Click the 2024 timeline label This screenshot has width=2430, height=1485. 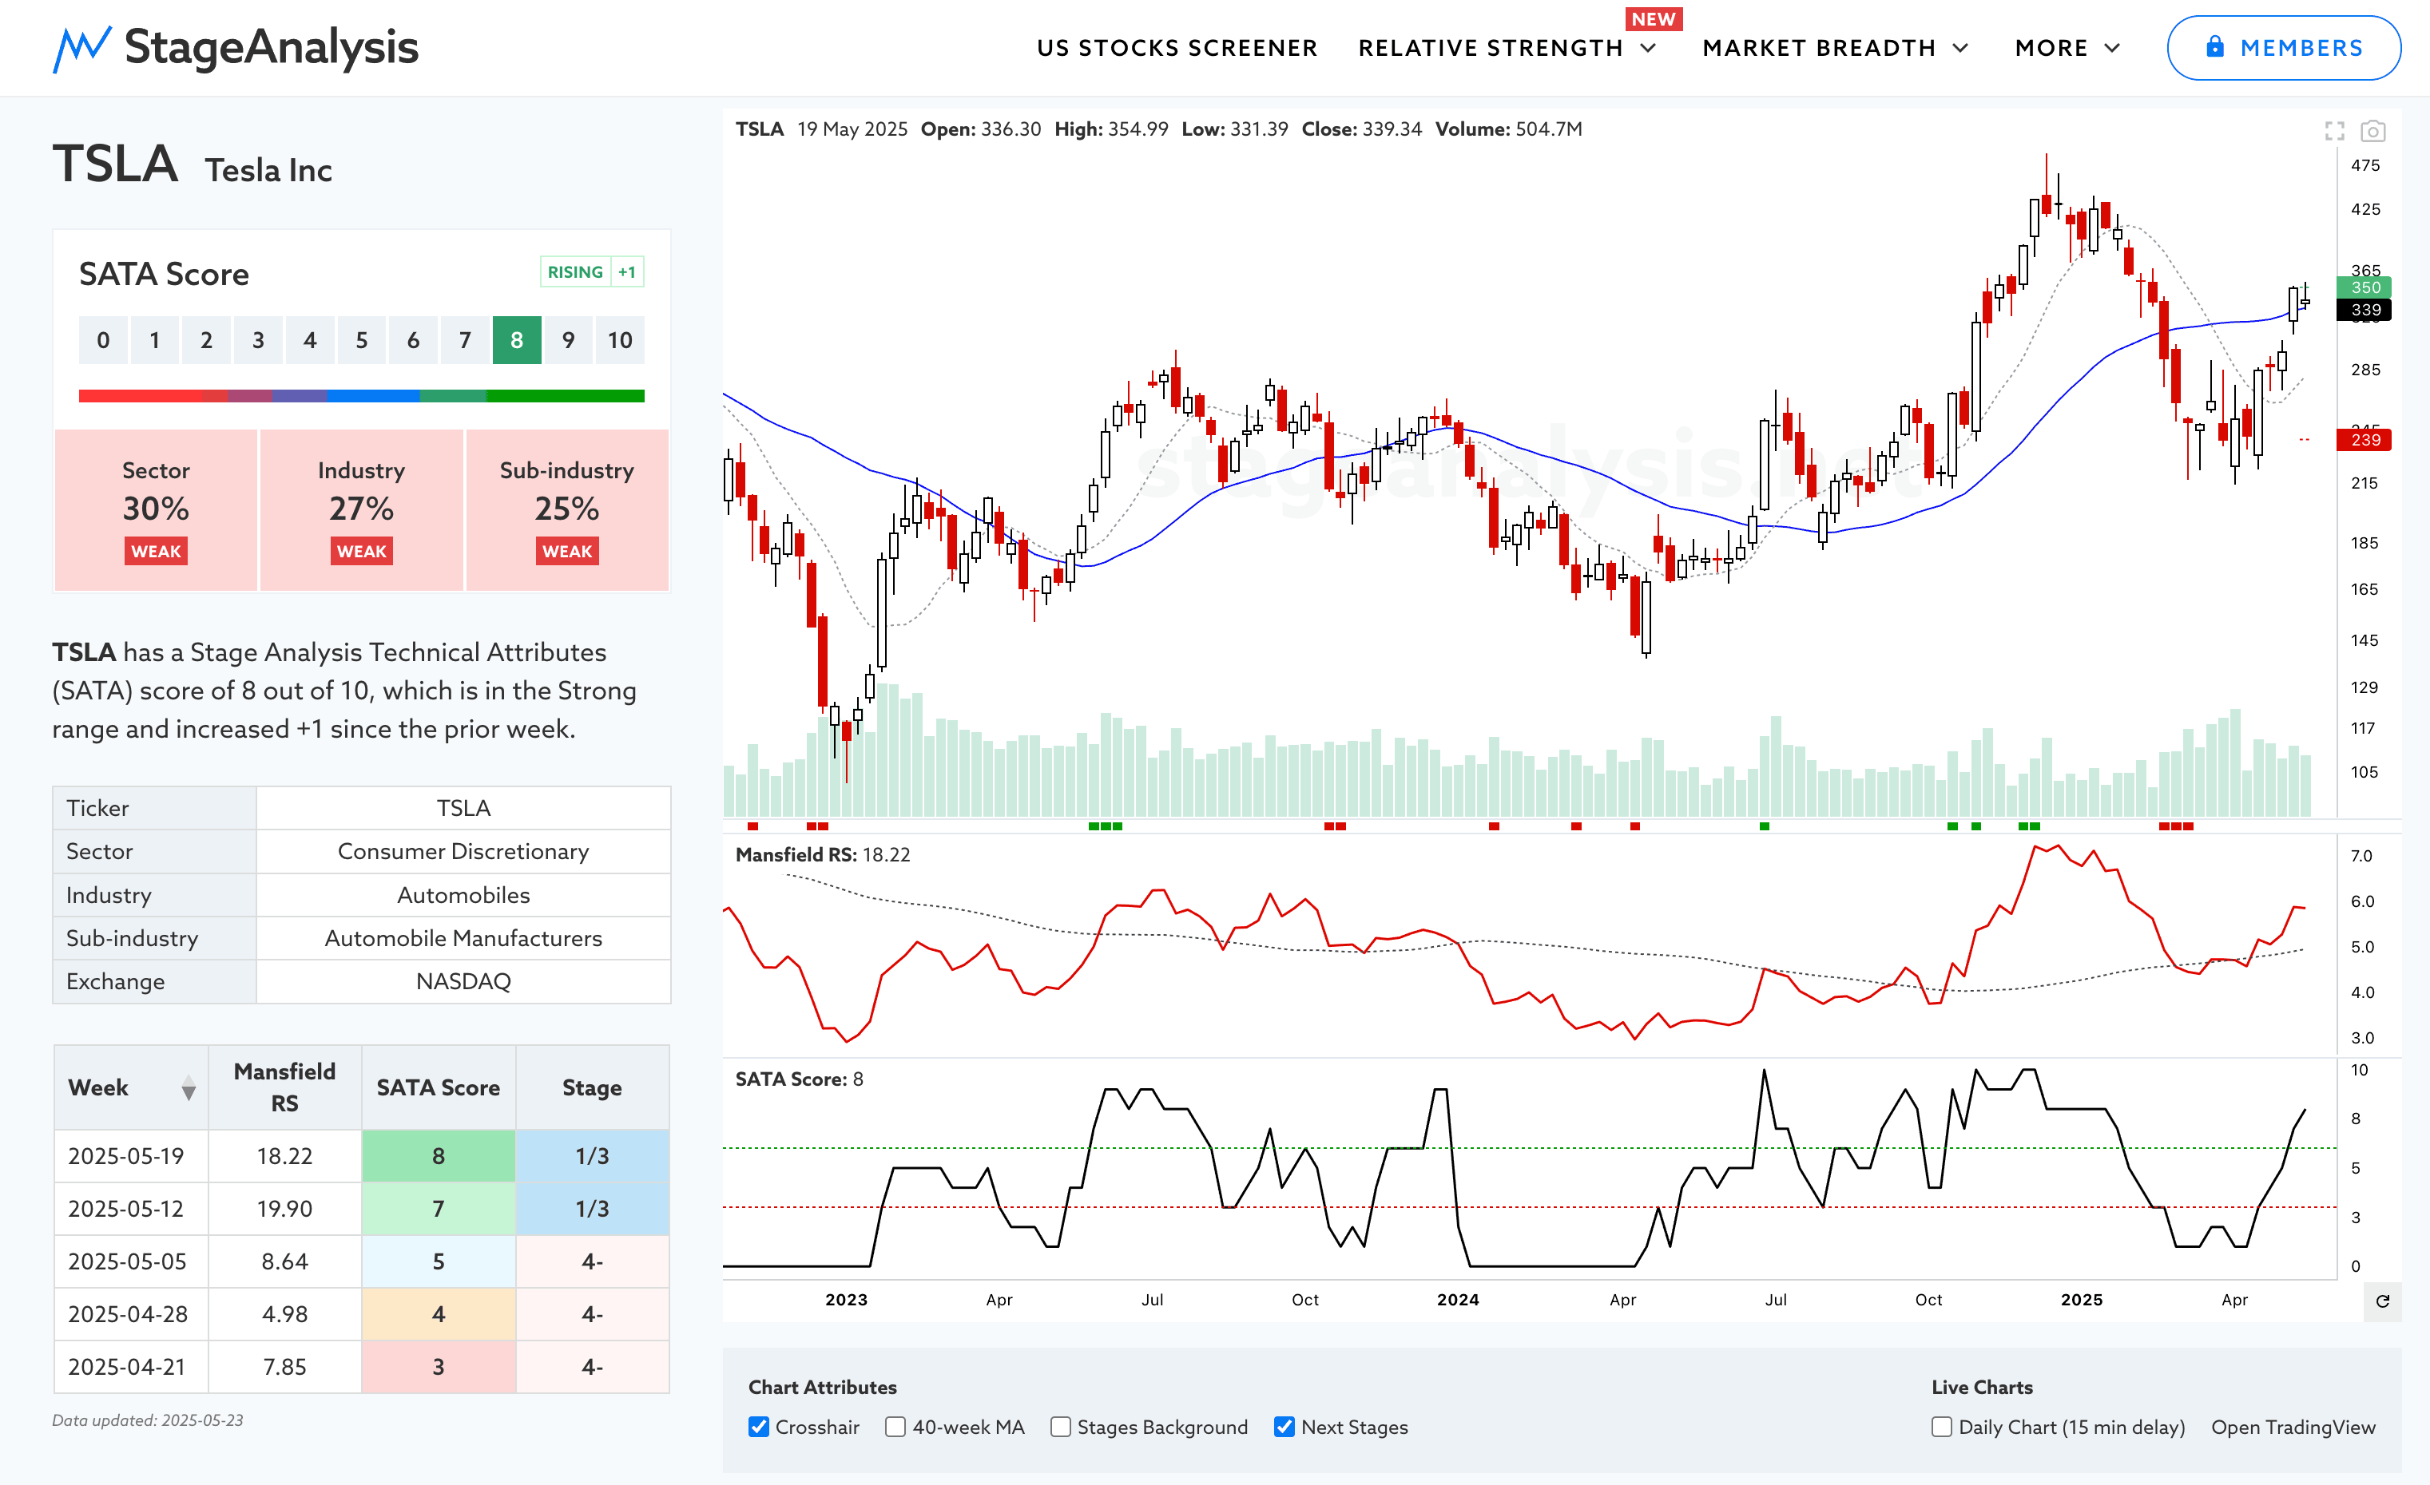tap(1458, 1300)
